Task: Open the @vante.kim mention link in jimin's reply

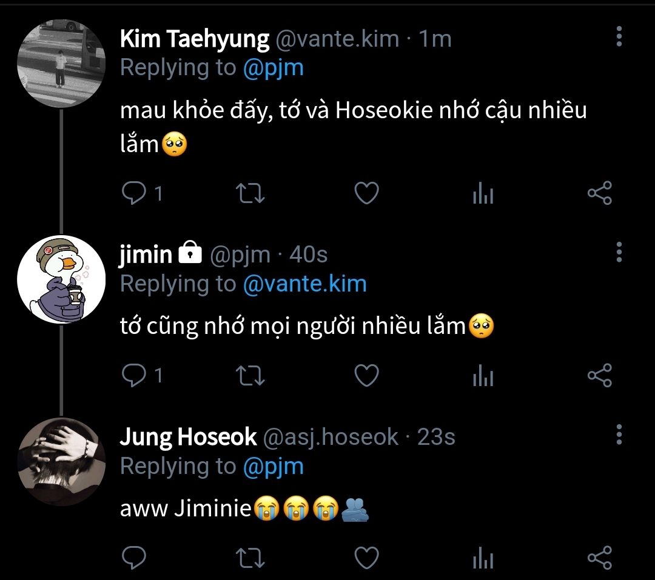Action: [x=304, y=284]
